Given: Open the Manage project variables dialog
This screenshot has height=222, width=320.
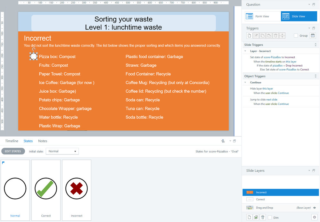Looking at the screenshot, I should point(313,36).
